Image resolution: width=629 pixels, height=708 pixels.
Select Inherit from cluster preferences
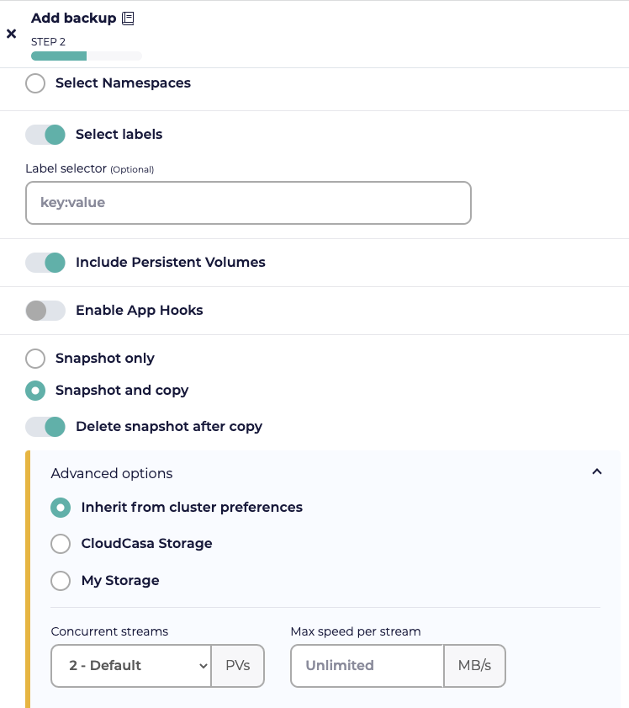(x=61, y=508)
